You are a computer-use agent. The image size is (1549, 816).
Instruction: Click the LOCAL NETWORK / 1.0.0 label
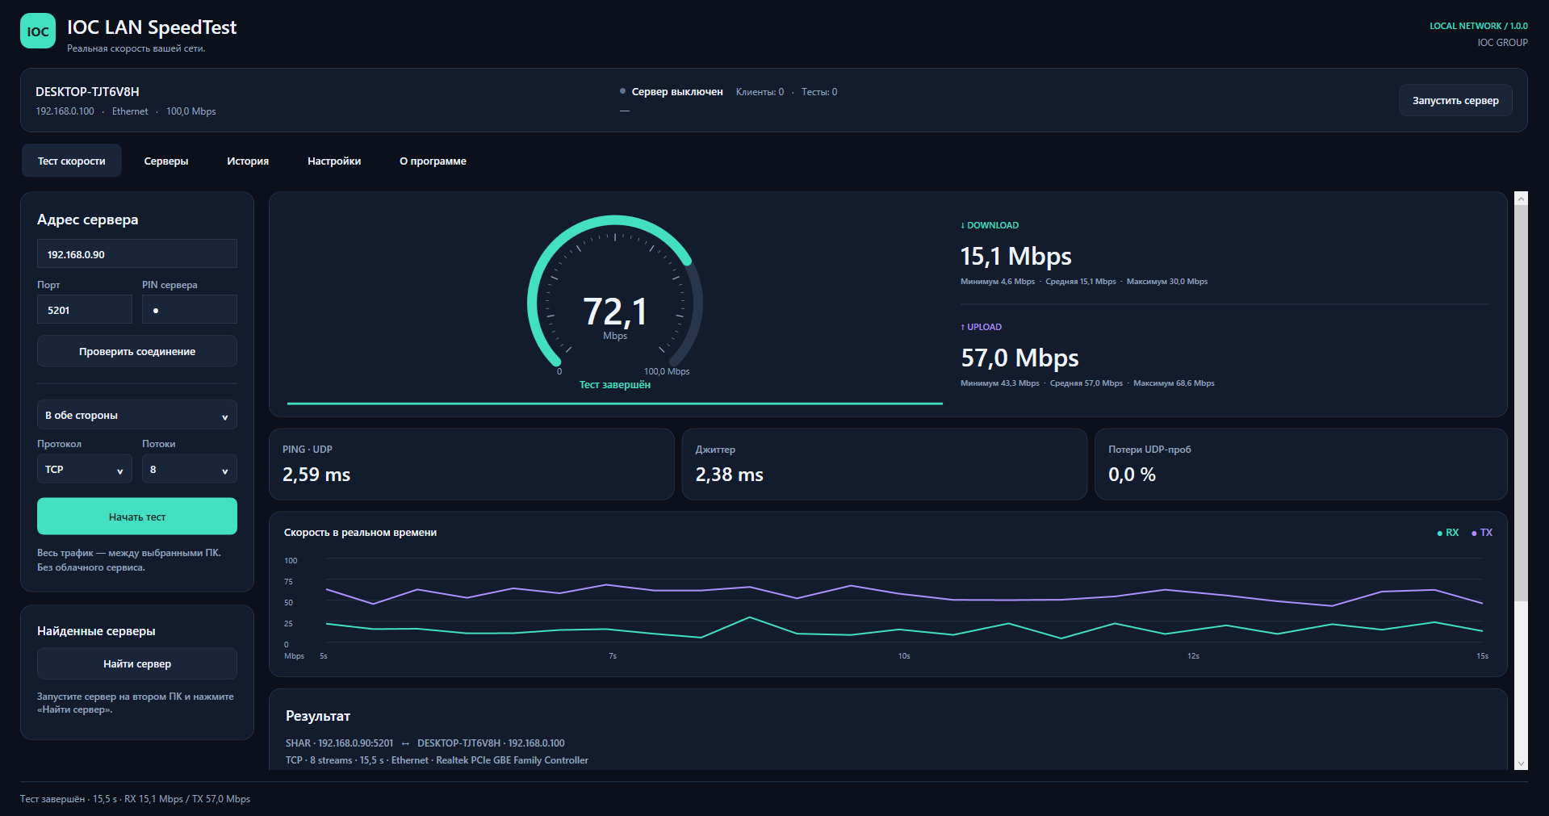point(1479,26)
